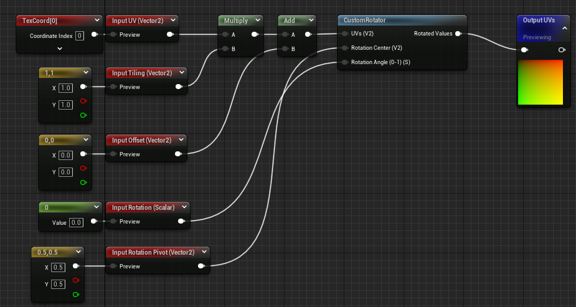Click the Output UVs gradient preview

(x=540, y=82)
